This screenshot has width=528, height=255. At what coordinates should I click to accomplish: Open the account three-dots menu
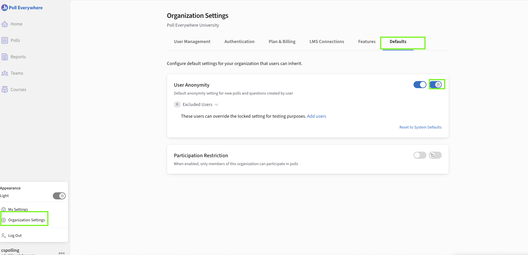coord(62,253)
